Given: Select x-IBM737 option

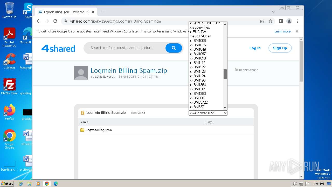Looking at the screenshot, I should click(206, 107).
